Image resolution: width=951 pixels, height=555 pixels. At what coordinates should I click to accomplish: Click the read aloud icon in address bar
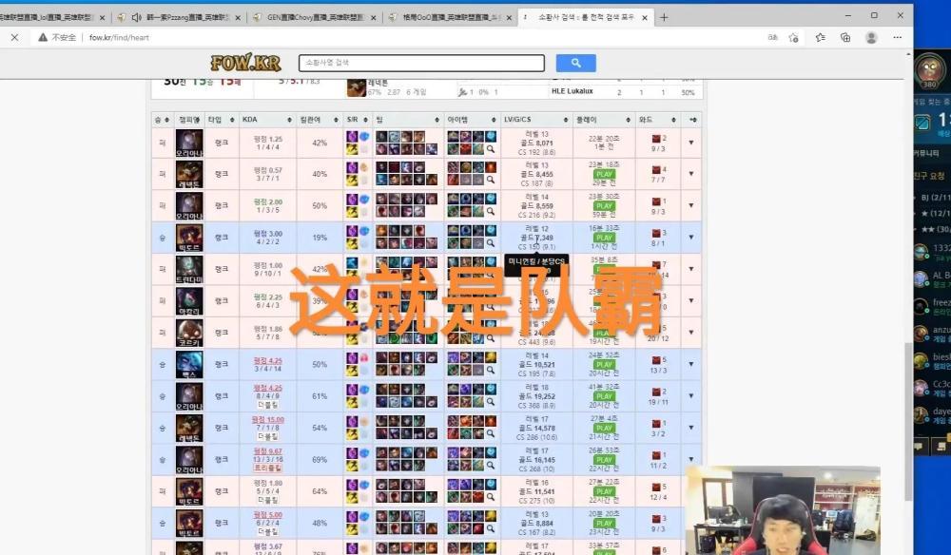[772, 38]
